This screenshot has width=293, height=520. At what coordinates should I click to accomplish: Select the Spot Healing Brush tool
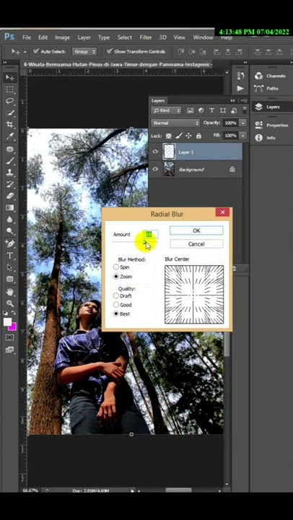[9, 149]
